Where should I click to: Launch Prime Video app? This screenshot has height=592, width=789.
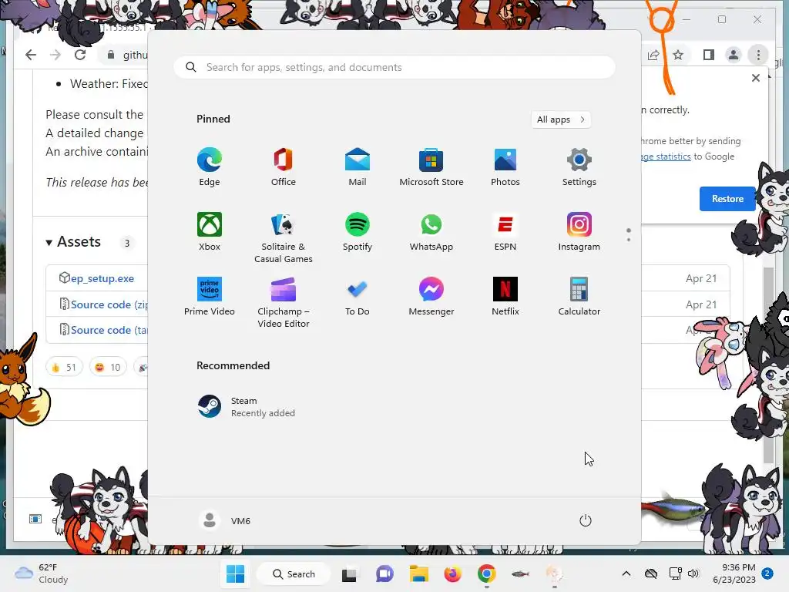(x=210, y=297)
